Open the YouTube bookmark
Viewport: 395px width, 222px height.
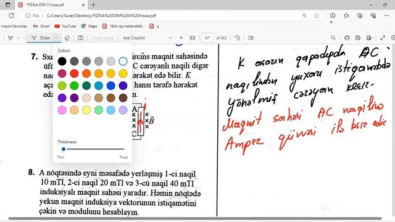pos(65,26)
